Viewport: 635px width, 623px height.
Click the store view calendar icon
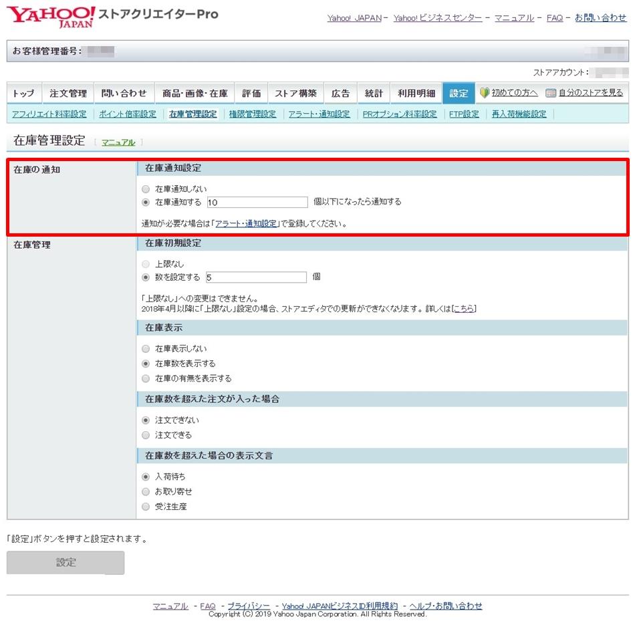coord(550,93)
